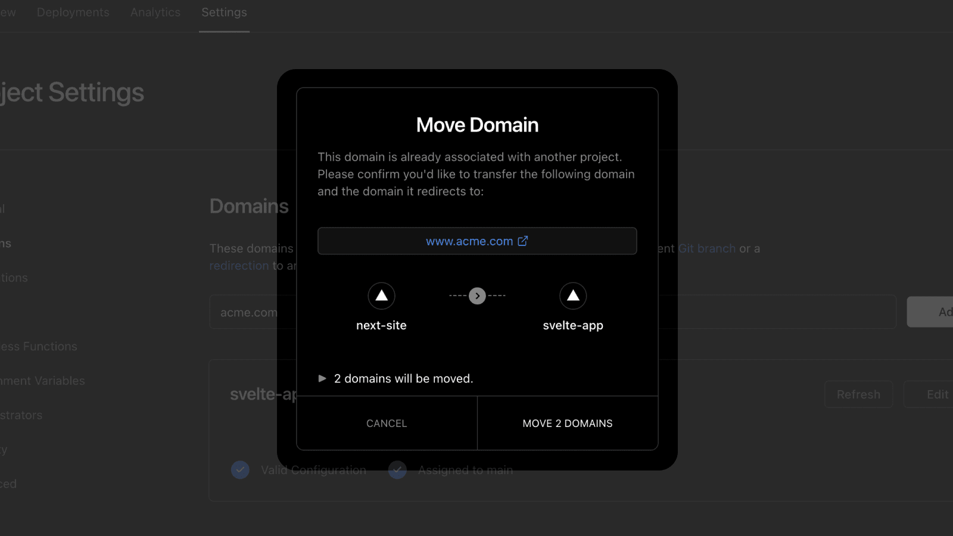Click the Assigned to main checkmark icon
Screen dimensions: 953x536
(x=397, y=470)
